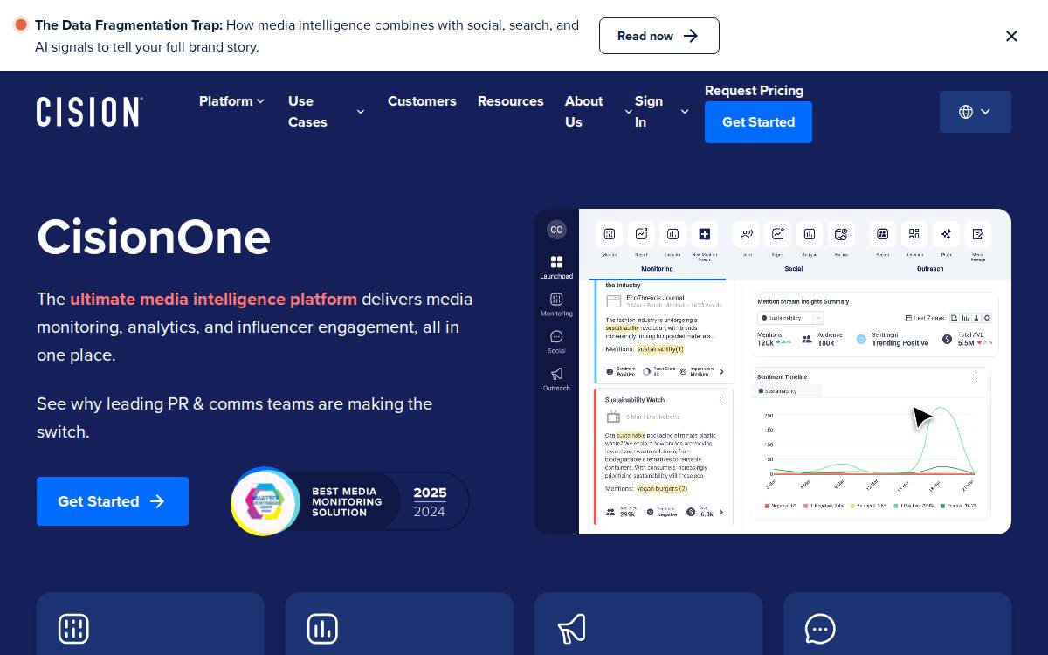Click the New Mention Stream plus icon
The width and height of the screenshot is (1048, 655).
click(x=705, y=234)
